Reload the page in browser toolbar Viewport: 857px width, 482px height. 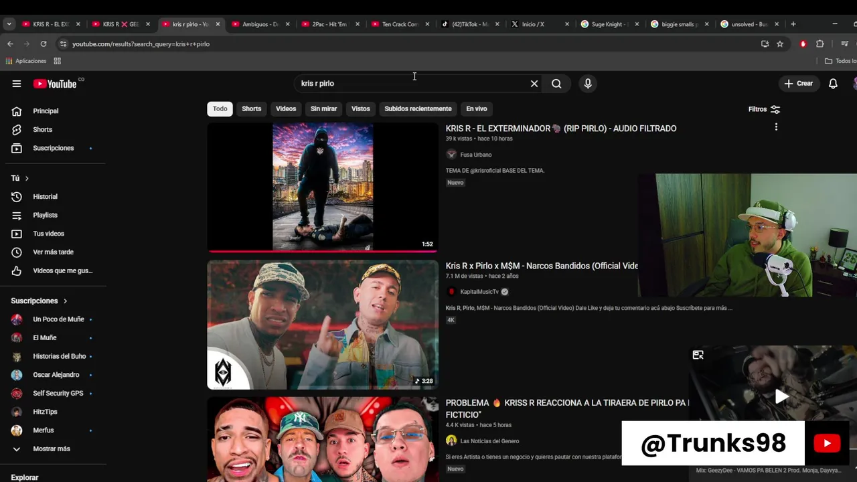click(44, 44)
